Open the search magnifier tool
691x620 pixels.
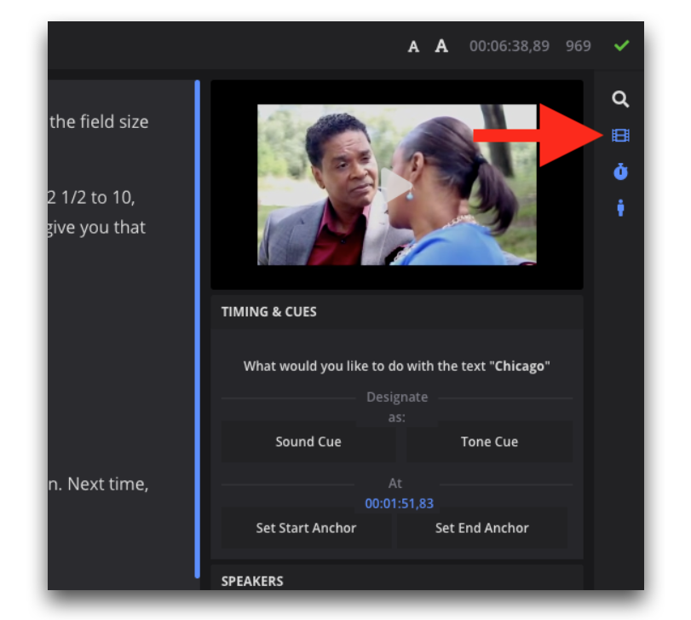(x=620, y=99)
